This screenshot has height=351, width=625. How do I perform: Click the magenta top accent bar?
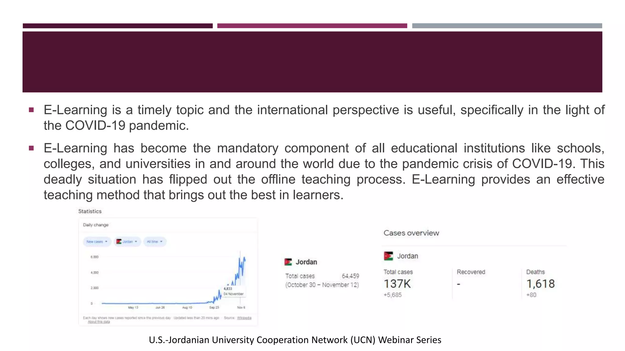(312, 26)
